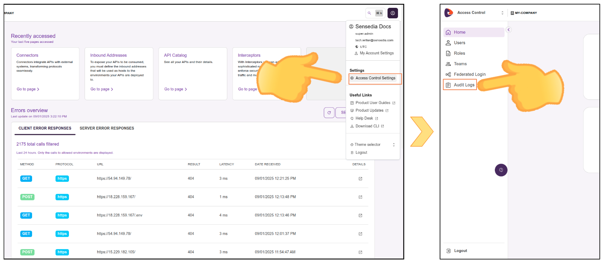The image size is (604, 263).
Task: Open the Product User Guides link
Action: click(373, 103)
